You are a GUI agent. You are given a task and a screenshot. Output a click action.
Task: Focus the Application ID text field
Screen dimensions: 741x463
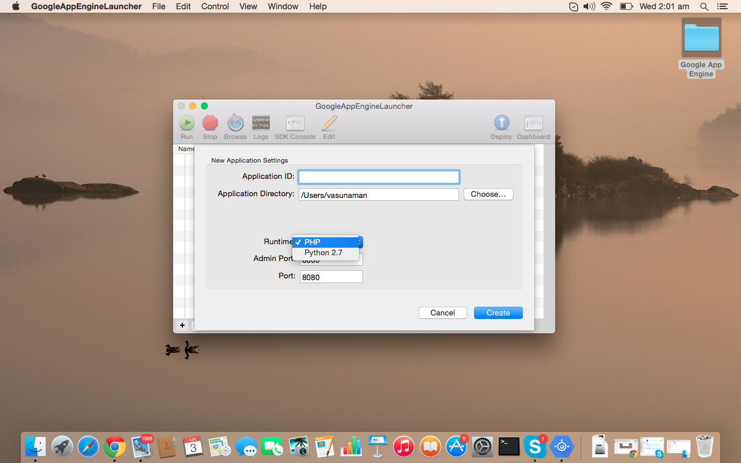click(x=379, y=177)
